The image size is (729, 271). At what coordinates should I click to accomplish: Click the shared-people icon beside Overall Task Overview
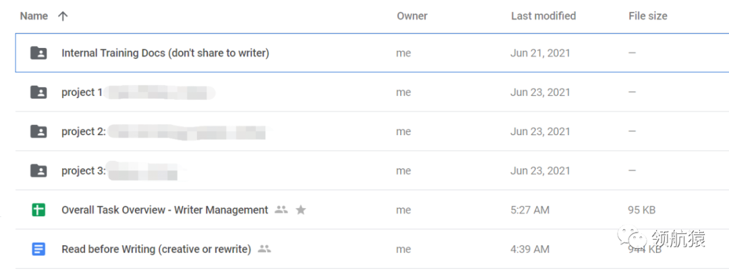point(281,210)
